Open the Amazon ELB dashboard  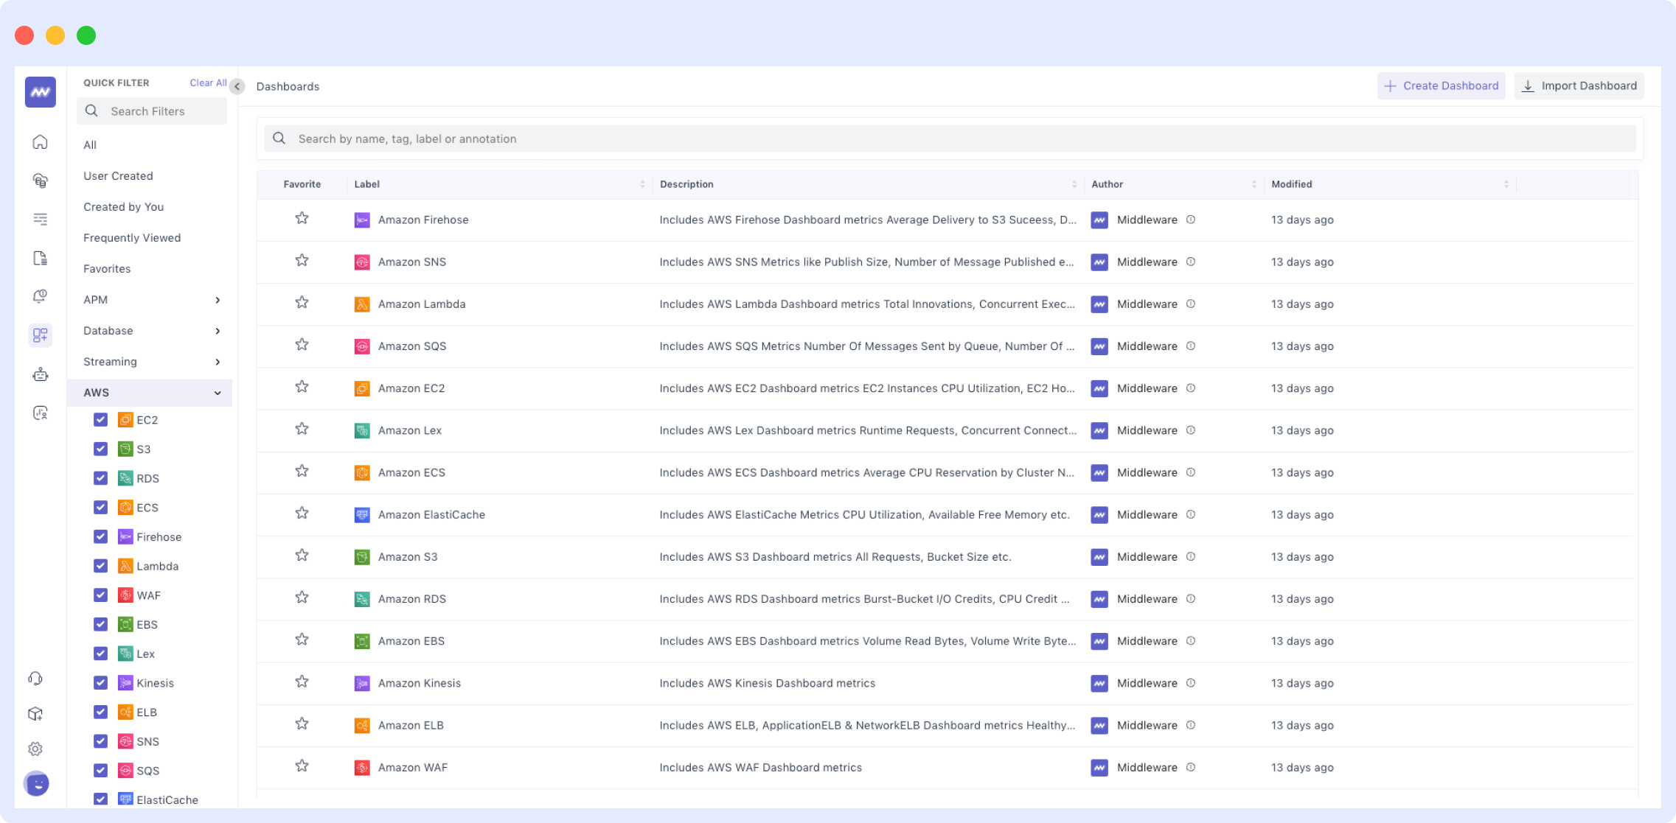(x=411, y=725)
